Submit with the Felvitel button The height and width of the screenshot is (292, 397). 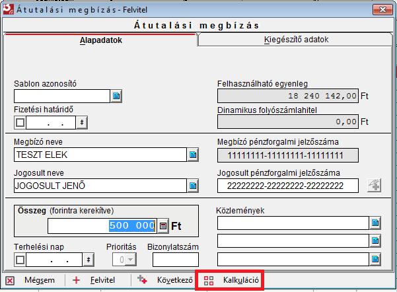point(94,280)
